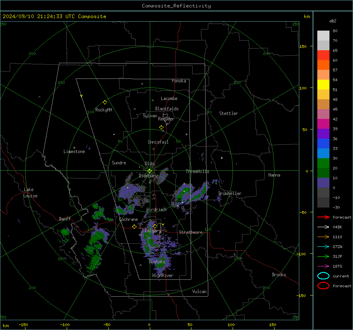Click the Okotoks city label
This screenshot has height=330, width=353.
(157, 262)
